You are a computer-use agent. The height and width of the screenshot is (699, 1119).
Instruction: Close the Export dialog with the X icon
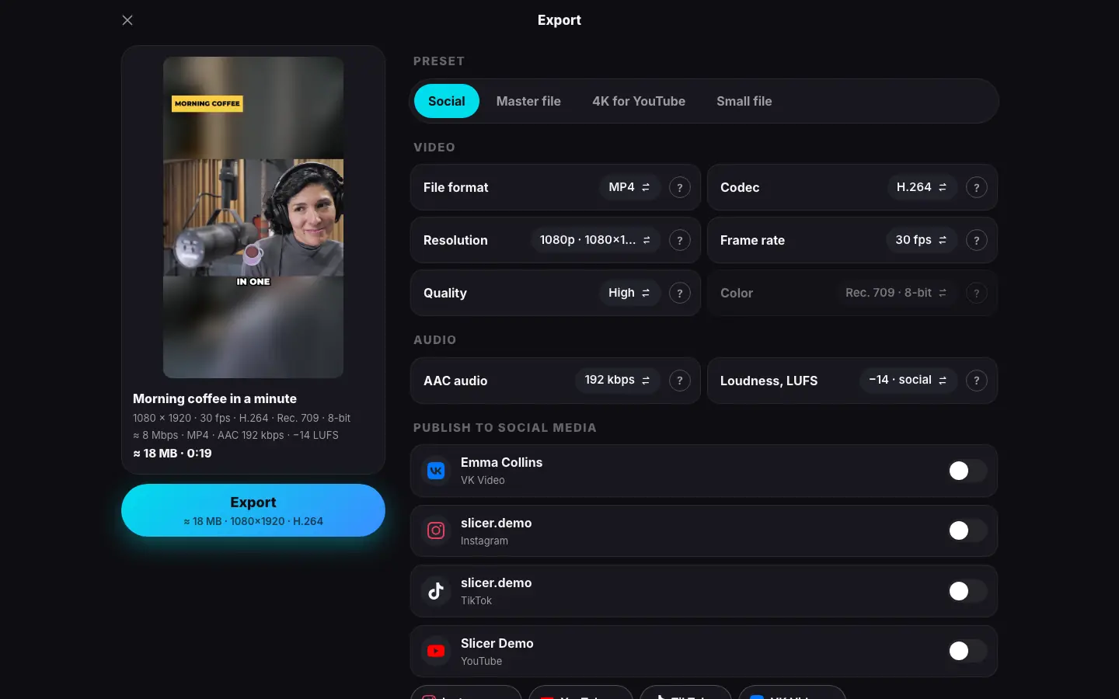pos(127,20)
